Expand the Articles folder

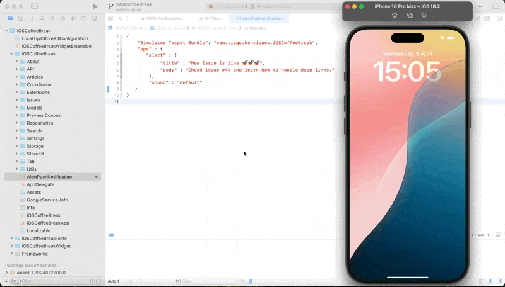[17, 77]
